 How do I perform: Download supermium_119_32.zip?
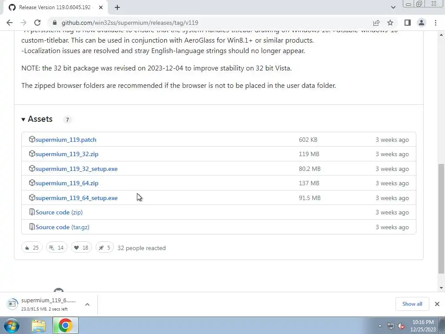pyautogui.click(x=67, y=154)
